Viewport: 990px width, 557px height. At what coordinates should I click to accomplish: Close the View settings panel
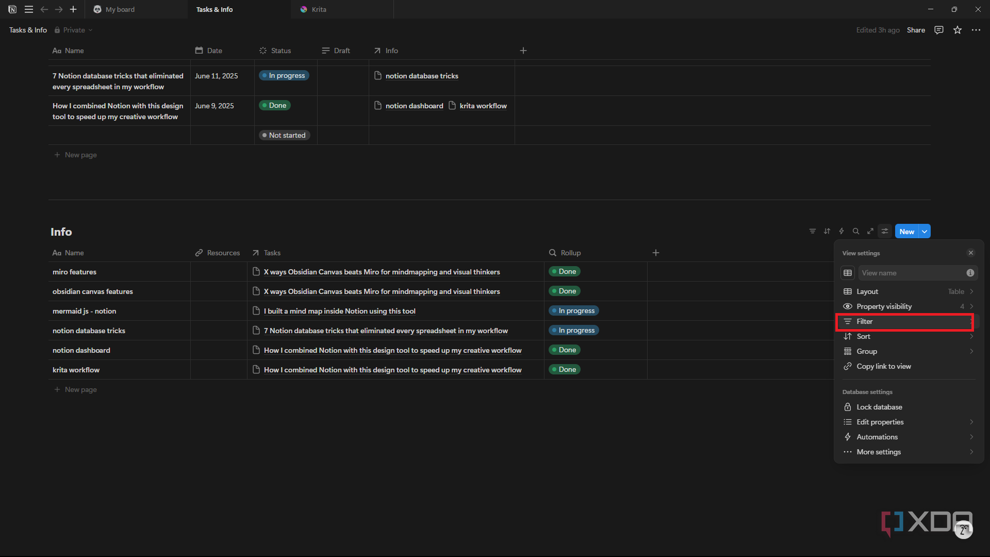point(971,253)
